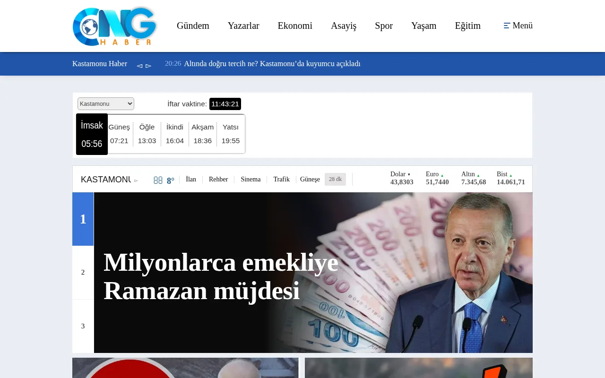Open the Trafik page
The width and height of the screenshot is (605, 378).
pyautogui.click(x=281, y=179)
